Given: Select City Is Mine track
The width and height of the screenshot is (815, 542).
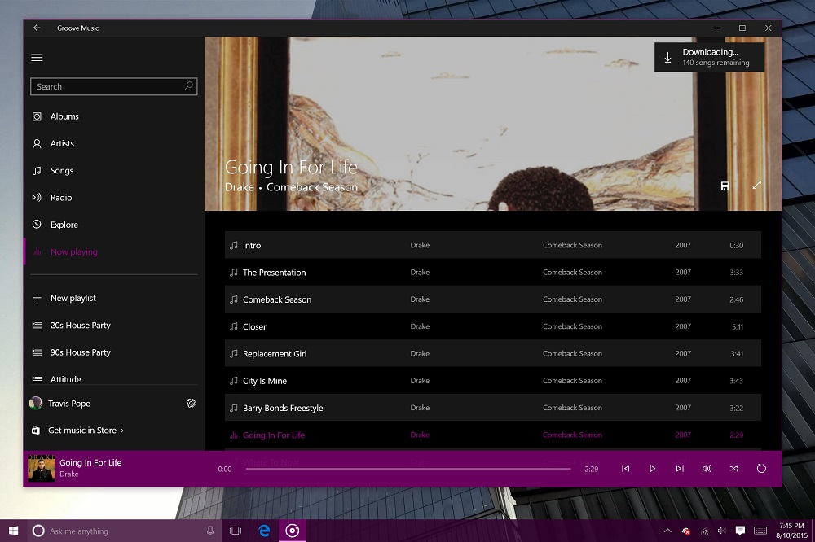Looking at the screenshot, I should tap(493, 381).
